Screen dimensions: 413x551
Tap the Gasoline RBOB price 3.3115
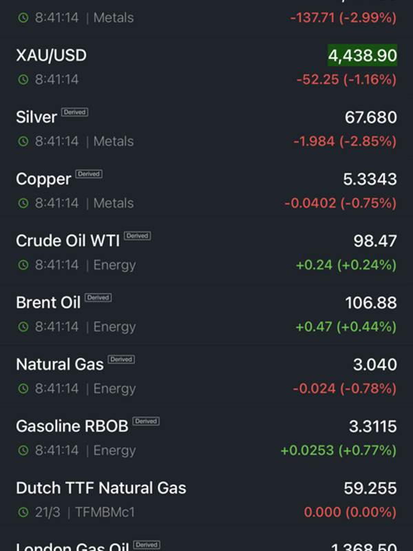[372, 426]
